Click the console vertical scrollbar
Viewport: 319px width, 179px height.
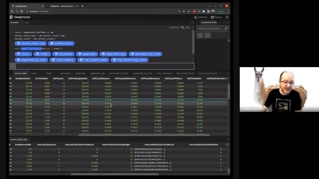[193, 42]
